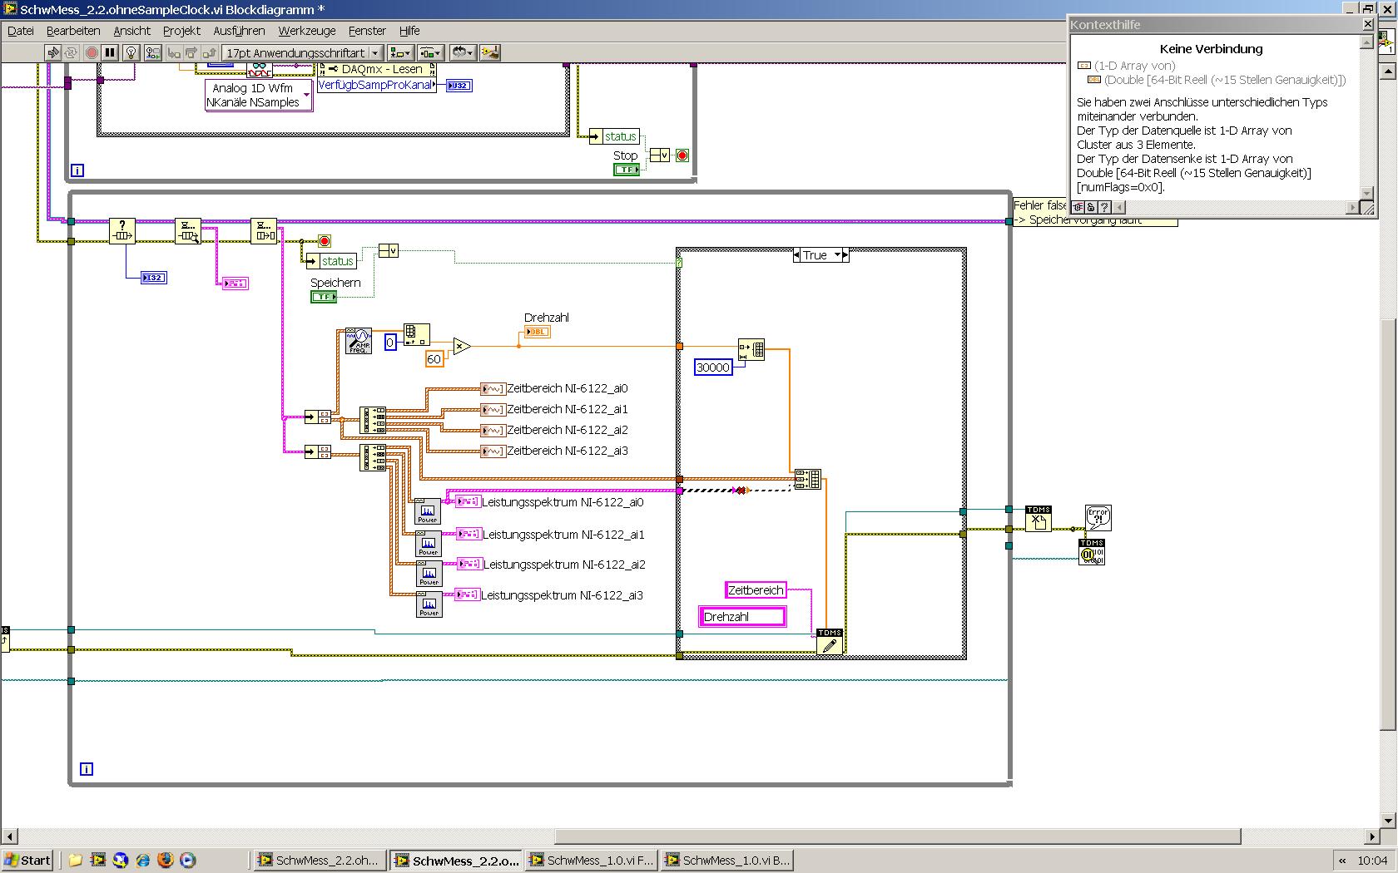
Task: Lock the context help window
Action: click(x=1091, y=207)
